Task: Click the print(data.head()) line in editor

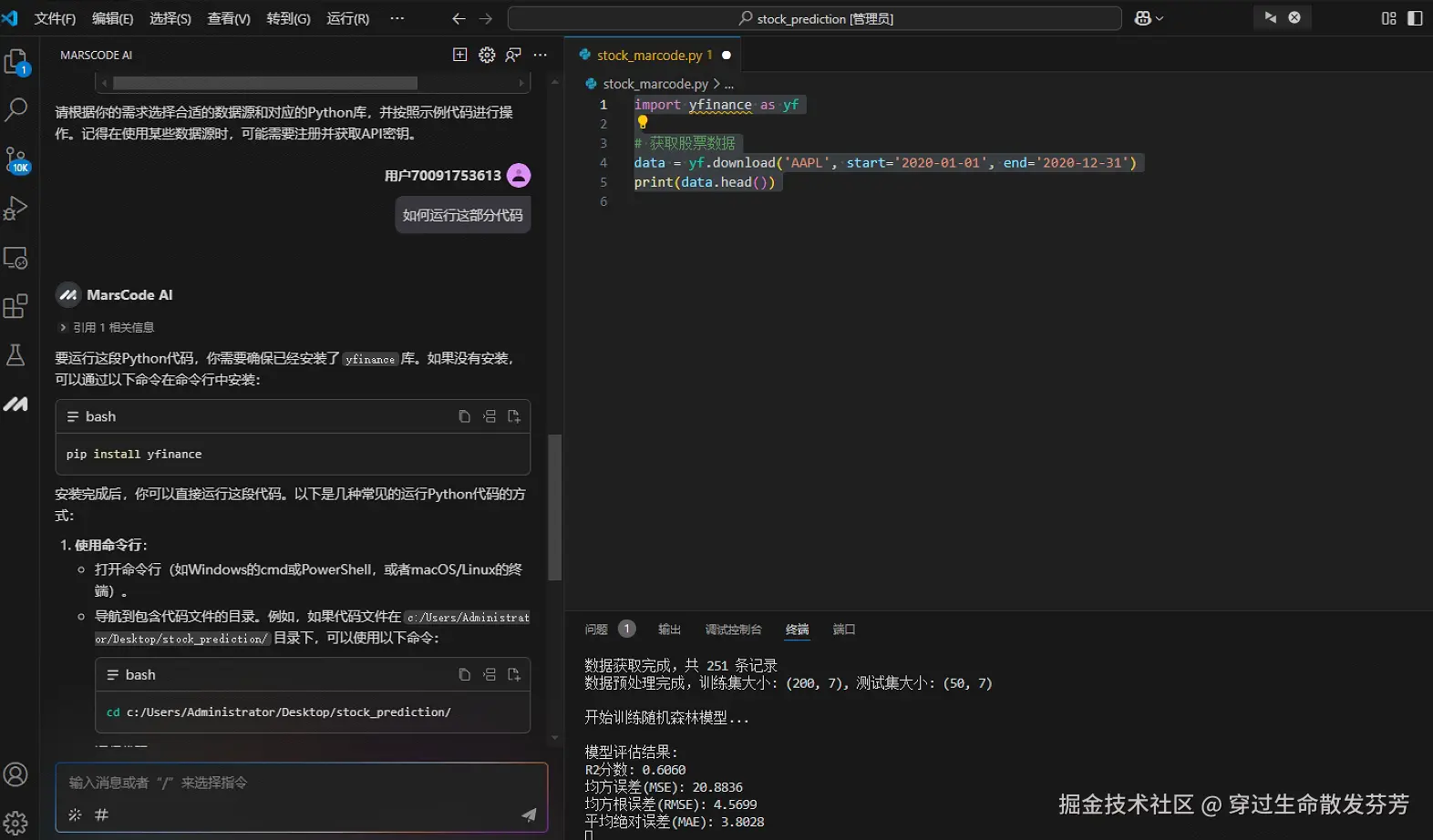Action: coord(705,182)
